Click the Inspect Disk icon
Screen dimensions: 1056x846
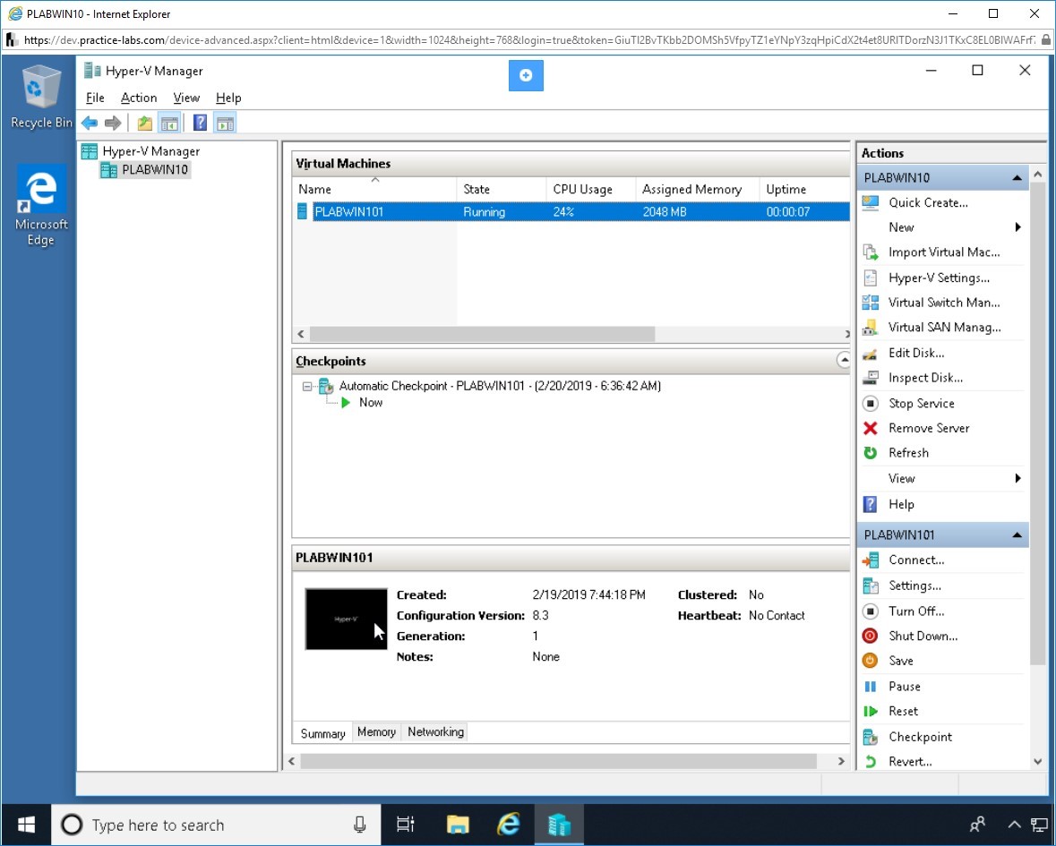(x=870, y=378)
